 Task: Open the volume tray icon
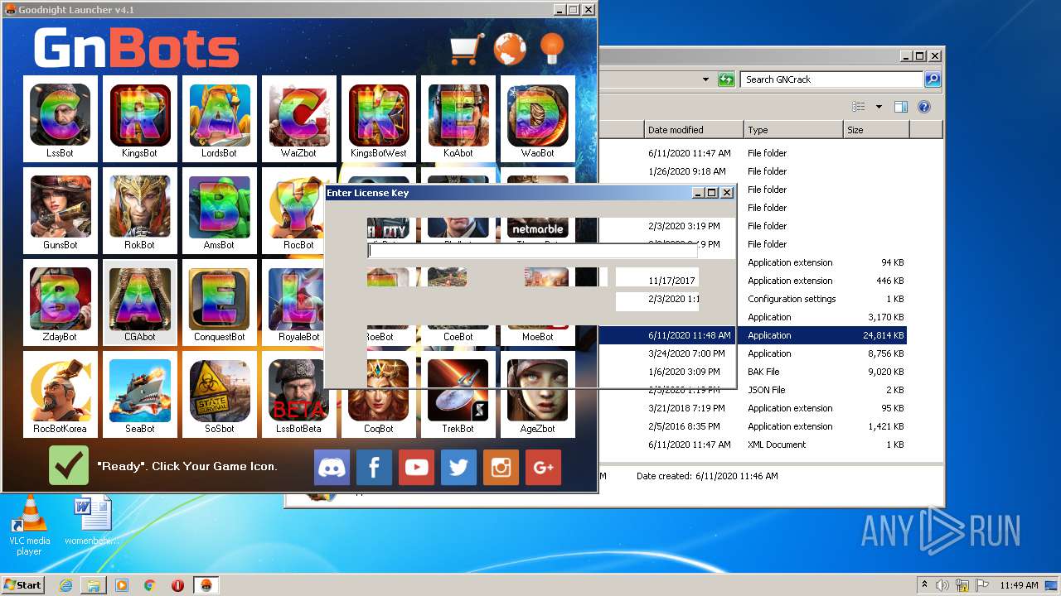[943, 585]
